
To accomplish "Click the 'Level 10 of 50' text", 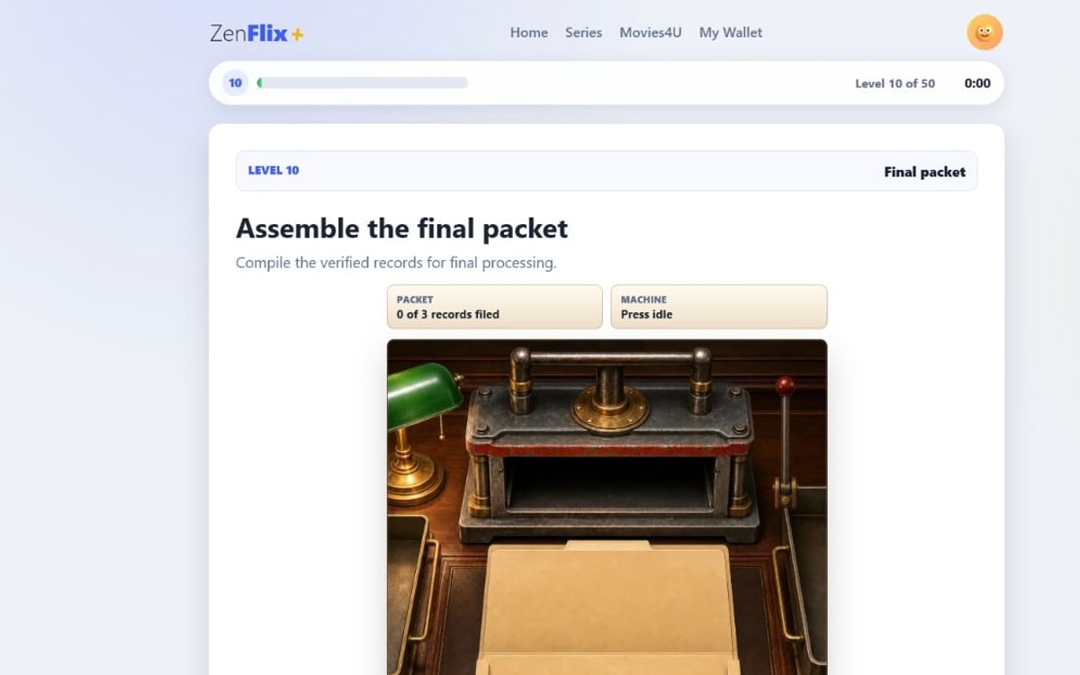I will [895, 84].
